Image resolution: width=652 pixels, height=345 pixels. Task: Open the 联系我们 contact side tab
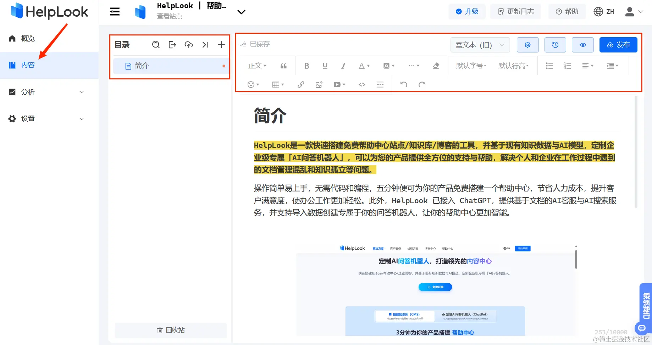[646, 305]
